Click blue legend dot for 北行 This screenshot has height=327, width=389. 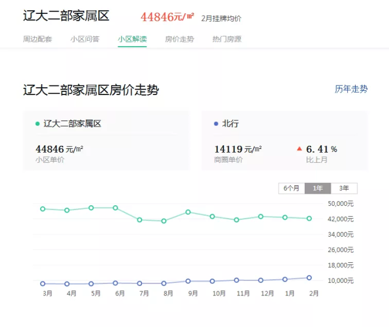coord(216,124)
